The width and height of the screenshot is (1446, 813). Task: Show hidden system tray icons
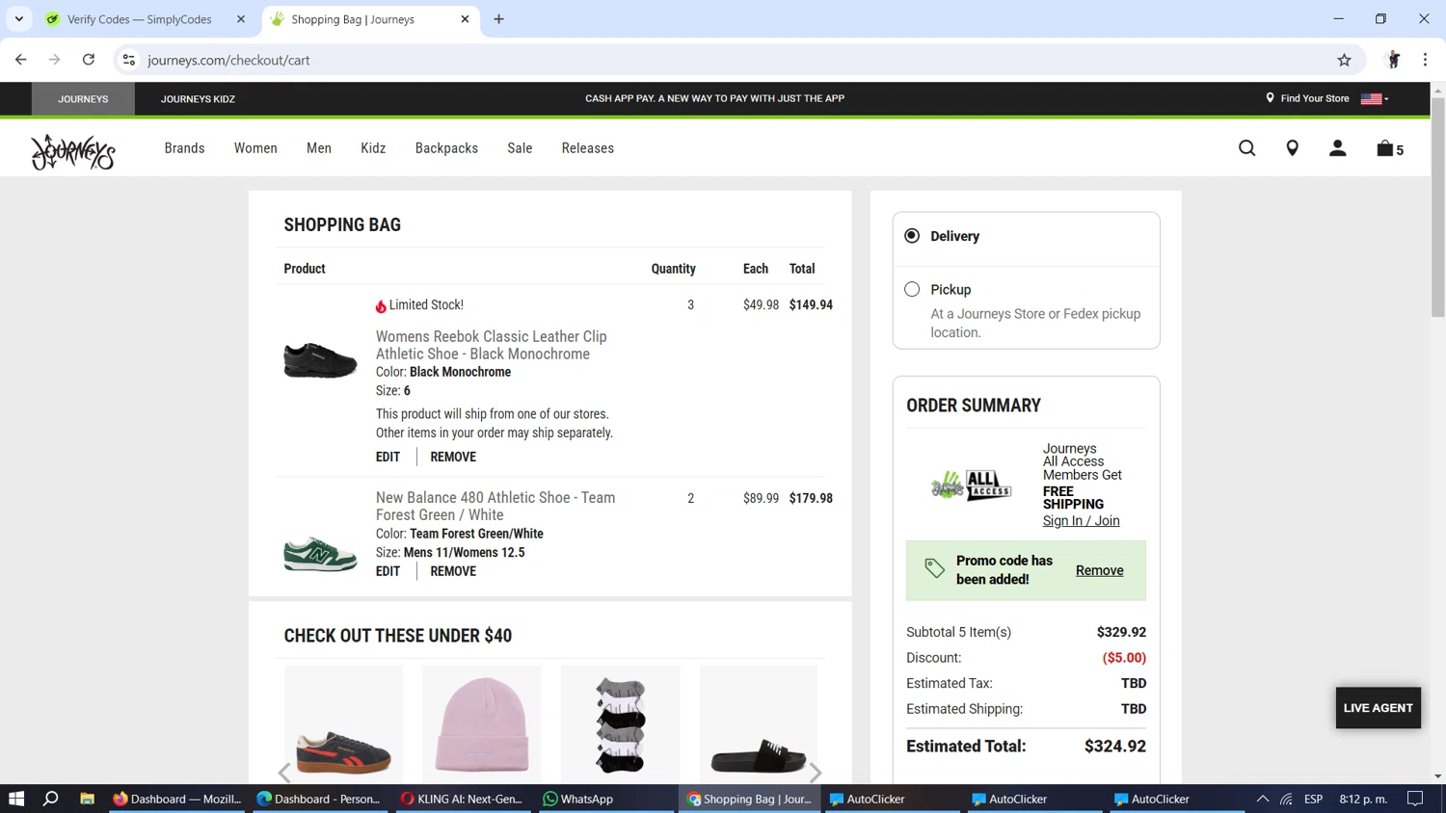coord(1262,799)
